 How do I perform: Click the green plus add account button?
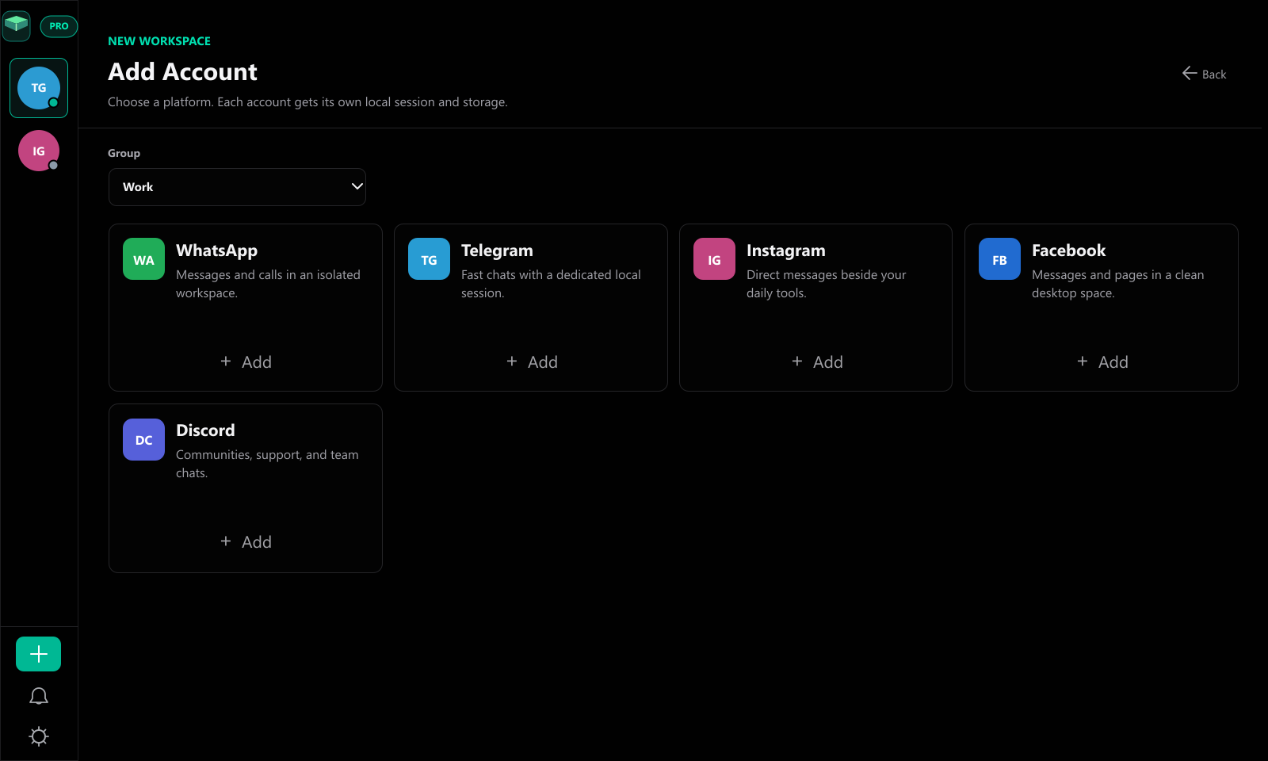[39, 654]
